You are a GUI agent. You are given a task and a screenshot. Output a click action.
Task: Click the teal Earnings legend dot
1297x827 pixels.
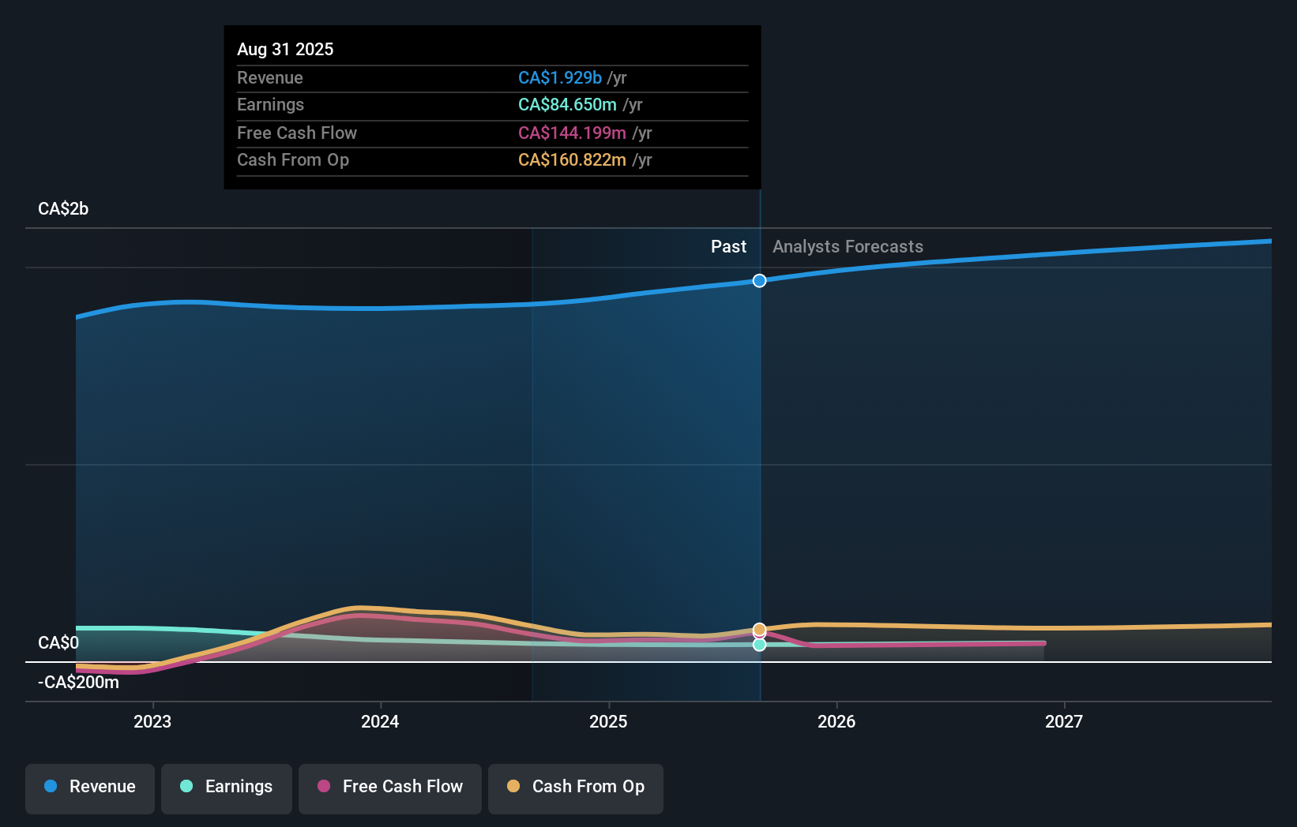pyautogui.click(x=186, y=787)
